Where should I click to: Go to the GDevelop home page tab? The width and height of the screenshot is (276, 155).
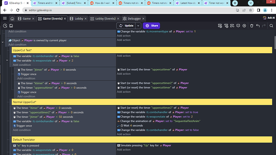point(12,18)
